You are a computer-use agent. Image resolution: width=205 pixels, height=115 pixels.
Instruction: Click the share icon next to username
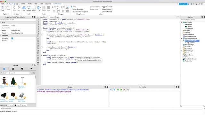pos(191,4)
